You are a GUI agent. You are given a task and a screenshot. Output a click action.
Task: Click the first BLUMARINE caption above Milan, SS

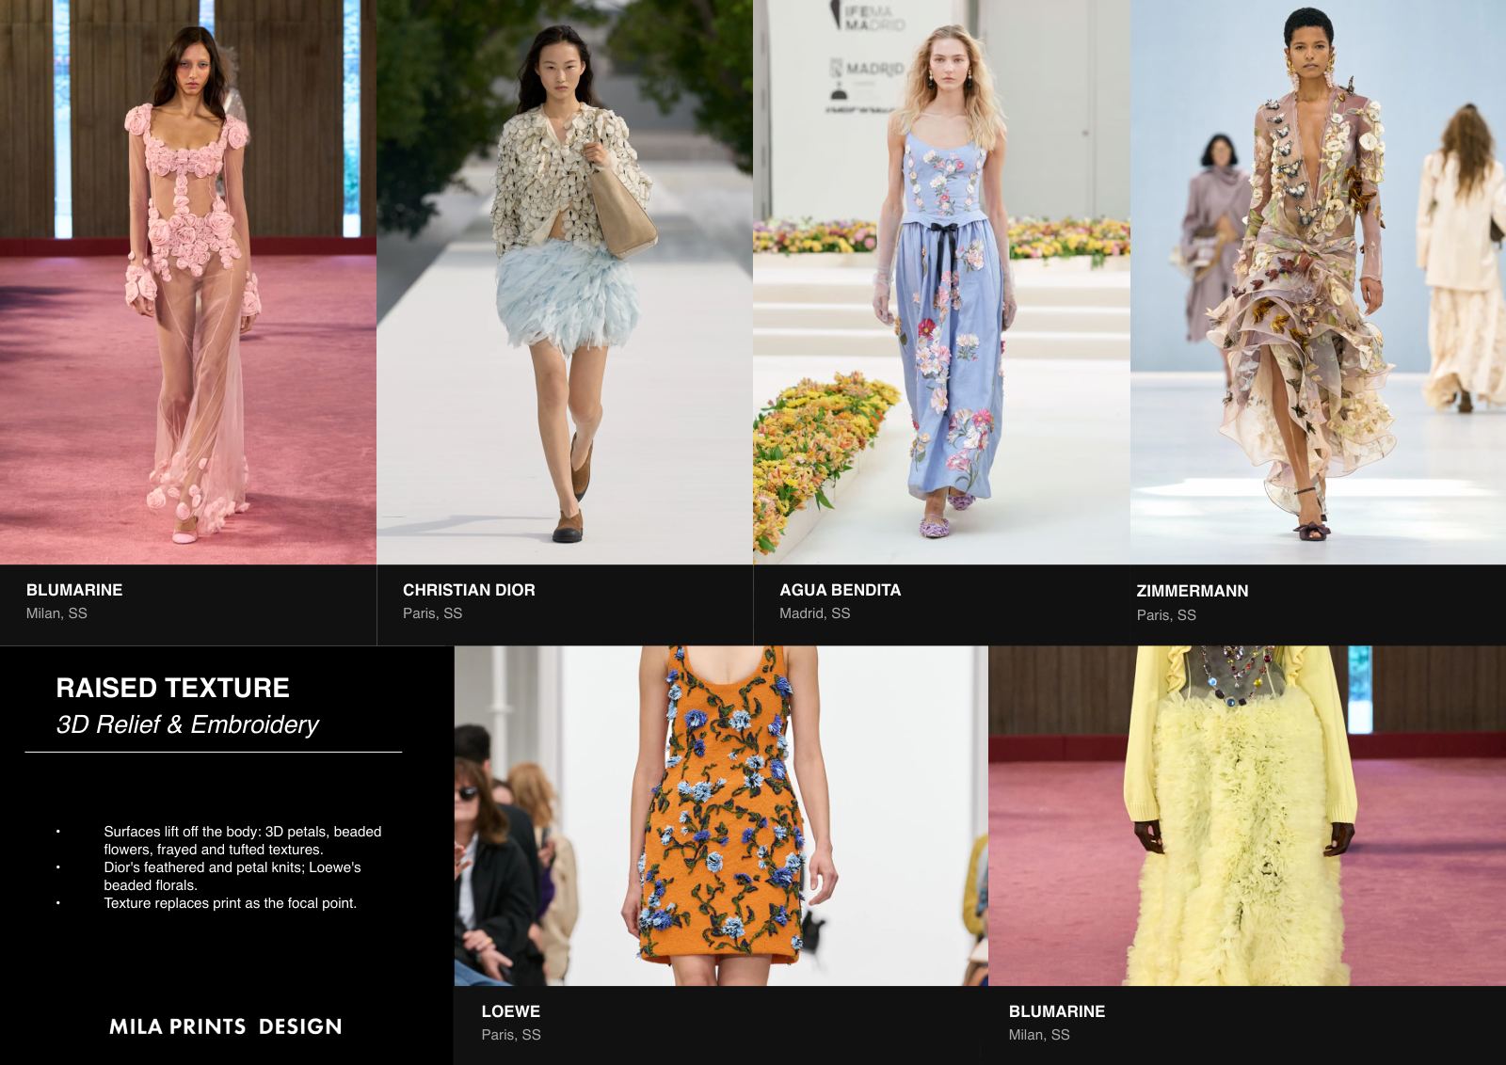[x=74, y=590]
